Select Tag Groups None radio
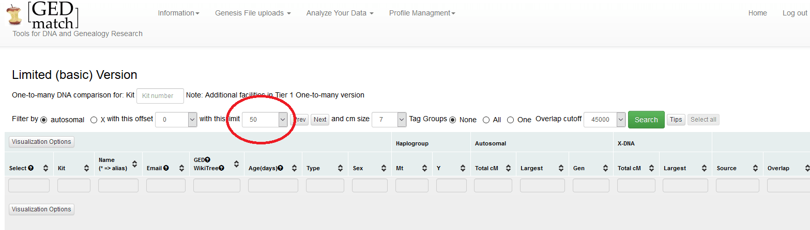810x230 pixels. coord(453,120)
